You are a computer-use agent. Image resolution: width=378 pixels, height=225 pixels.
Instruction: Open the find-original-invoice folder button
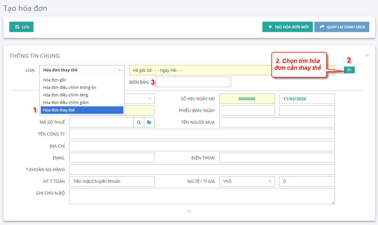349,70
